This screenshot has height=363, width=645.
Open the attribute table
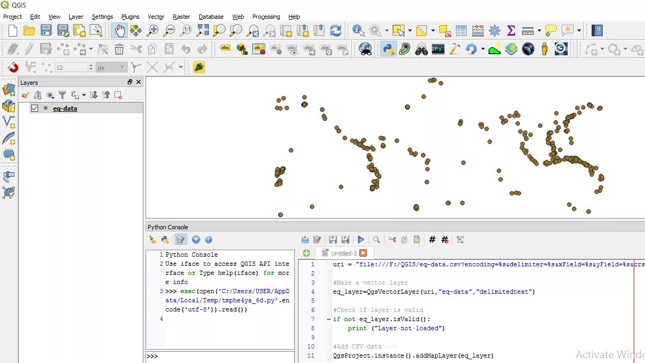(461, 31)
